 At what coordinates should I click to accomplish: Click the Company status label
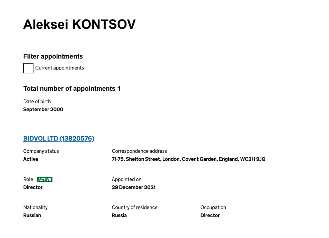click(41, 151)
